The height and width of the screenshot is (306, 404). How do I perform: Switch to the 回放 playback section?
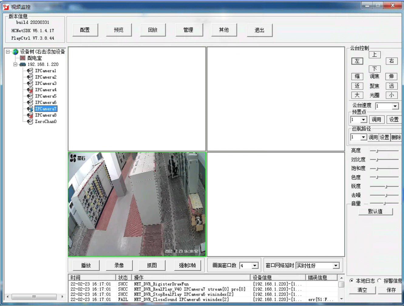pos(153,30)
